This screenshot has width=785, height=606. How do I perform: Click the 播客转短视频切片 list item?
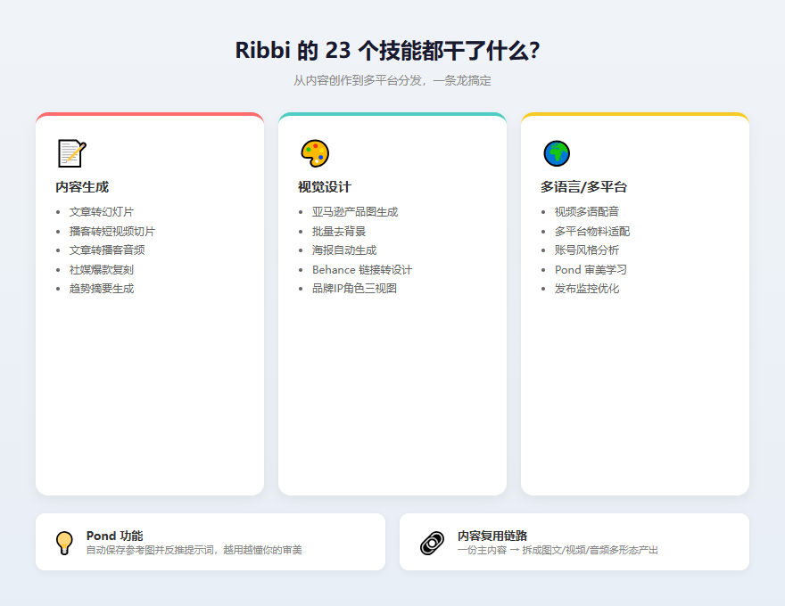(112, 232)
